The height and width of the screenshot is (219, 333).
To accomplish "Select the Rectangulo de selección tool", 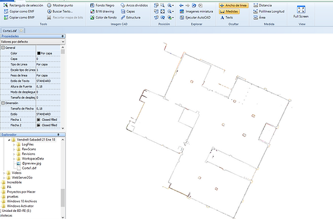I will click(23, 5).
